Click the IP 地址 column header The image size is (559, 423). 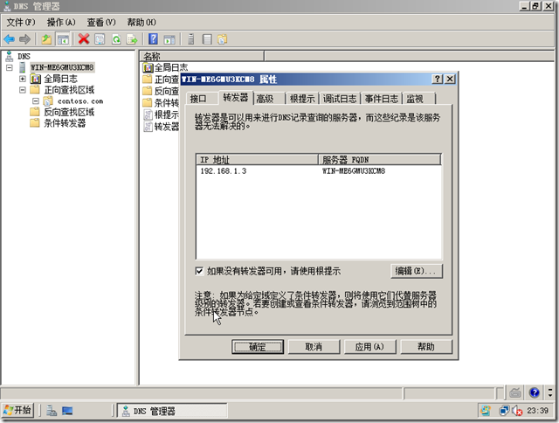(257, 159)
